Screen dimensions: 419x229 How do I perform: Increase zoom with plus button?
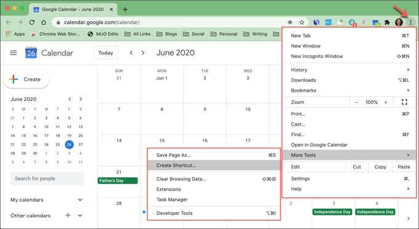coord(386,102)
